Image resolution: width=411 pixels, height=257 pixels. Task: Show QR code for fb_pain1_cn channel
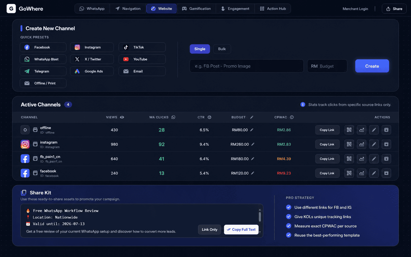pyautogui.click(x=349, y=159)
